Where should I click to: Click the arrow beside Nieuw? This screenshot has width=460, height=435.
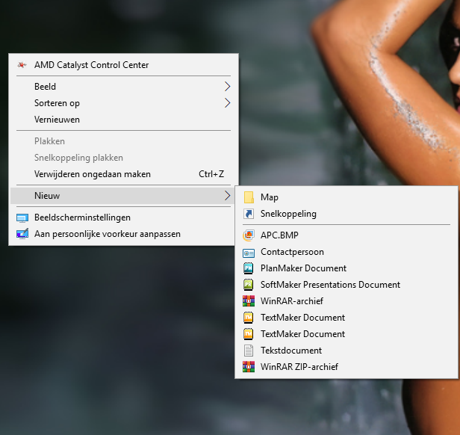coord(227,196)
